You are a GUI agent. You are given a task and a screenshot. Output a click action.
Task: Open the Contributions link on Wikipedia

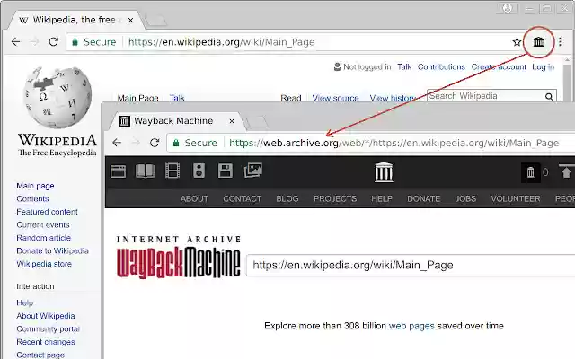pos(441,67)
